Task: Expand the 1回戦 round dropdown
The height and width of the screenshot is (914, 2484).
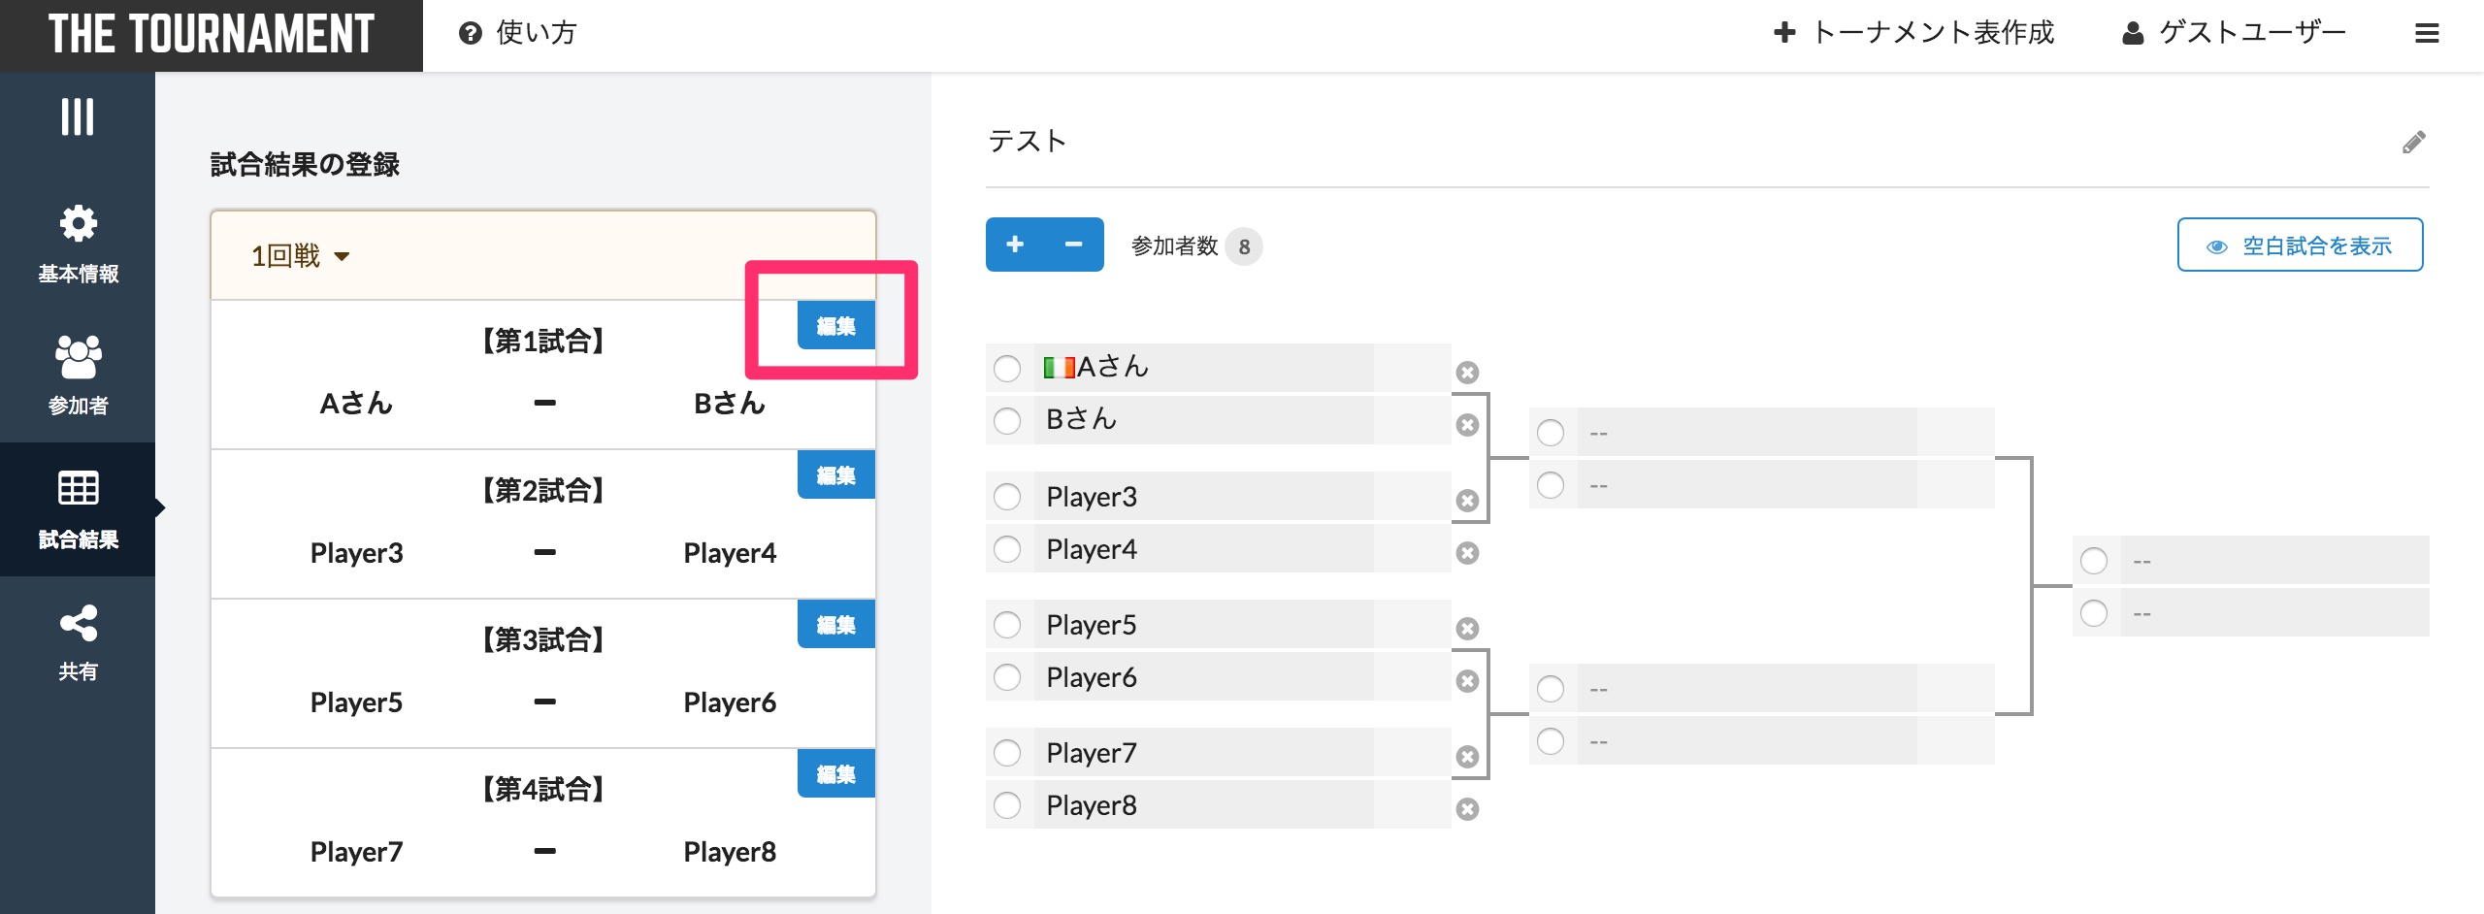Action: pos(300,256)
